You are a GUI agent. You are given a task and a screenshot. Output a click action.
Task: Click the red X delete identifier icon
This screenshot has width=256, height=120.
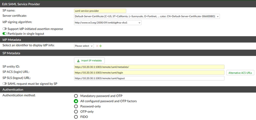click(x=97, y=46)
